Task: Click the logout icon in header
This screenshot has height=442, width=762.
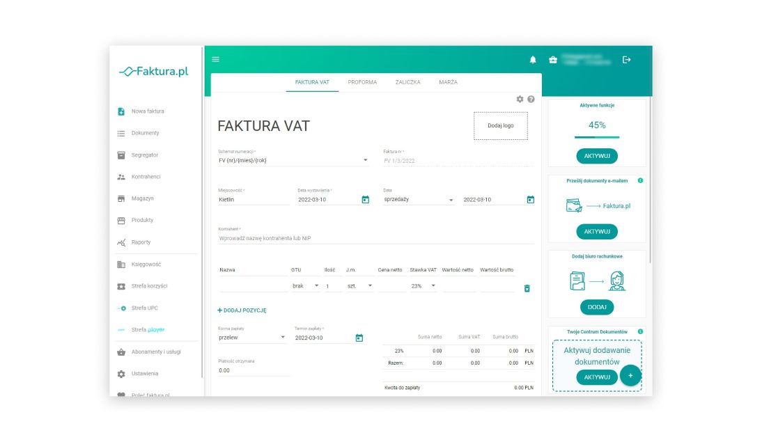Action: 626,60
